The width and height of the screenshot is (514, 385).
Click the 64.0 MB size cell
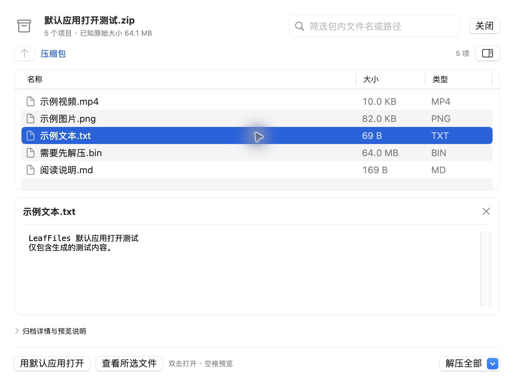(380, 153)
